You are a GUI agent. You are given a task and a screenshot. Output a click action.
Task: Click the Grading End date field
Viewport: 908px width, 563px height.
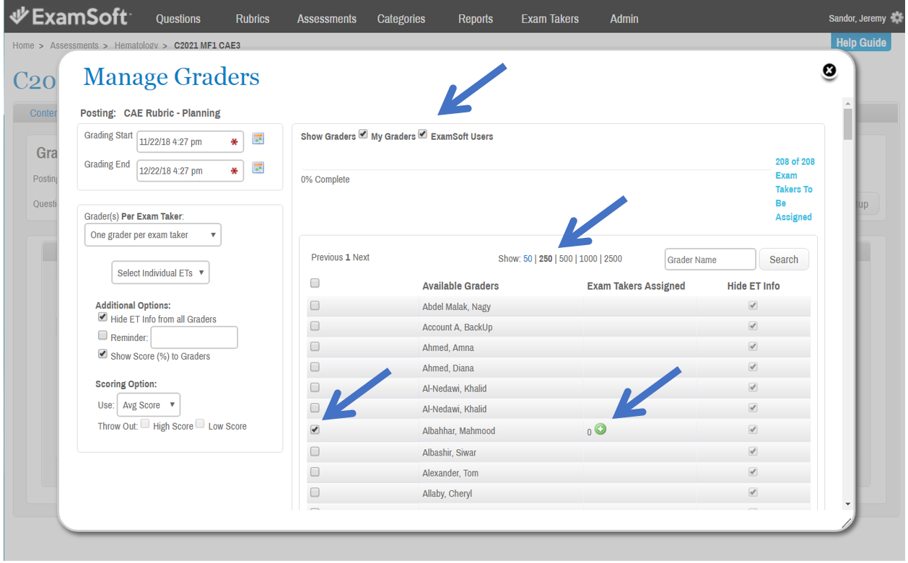190,171
